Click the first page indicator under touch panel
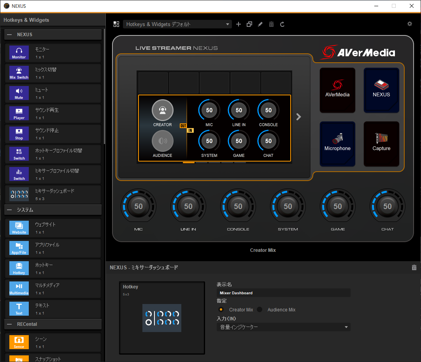 pos(189,162)
